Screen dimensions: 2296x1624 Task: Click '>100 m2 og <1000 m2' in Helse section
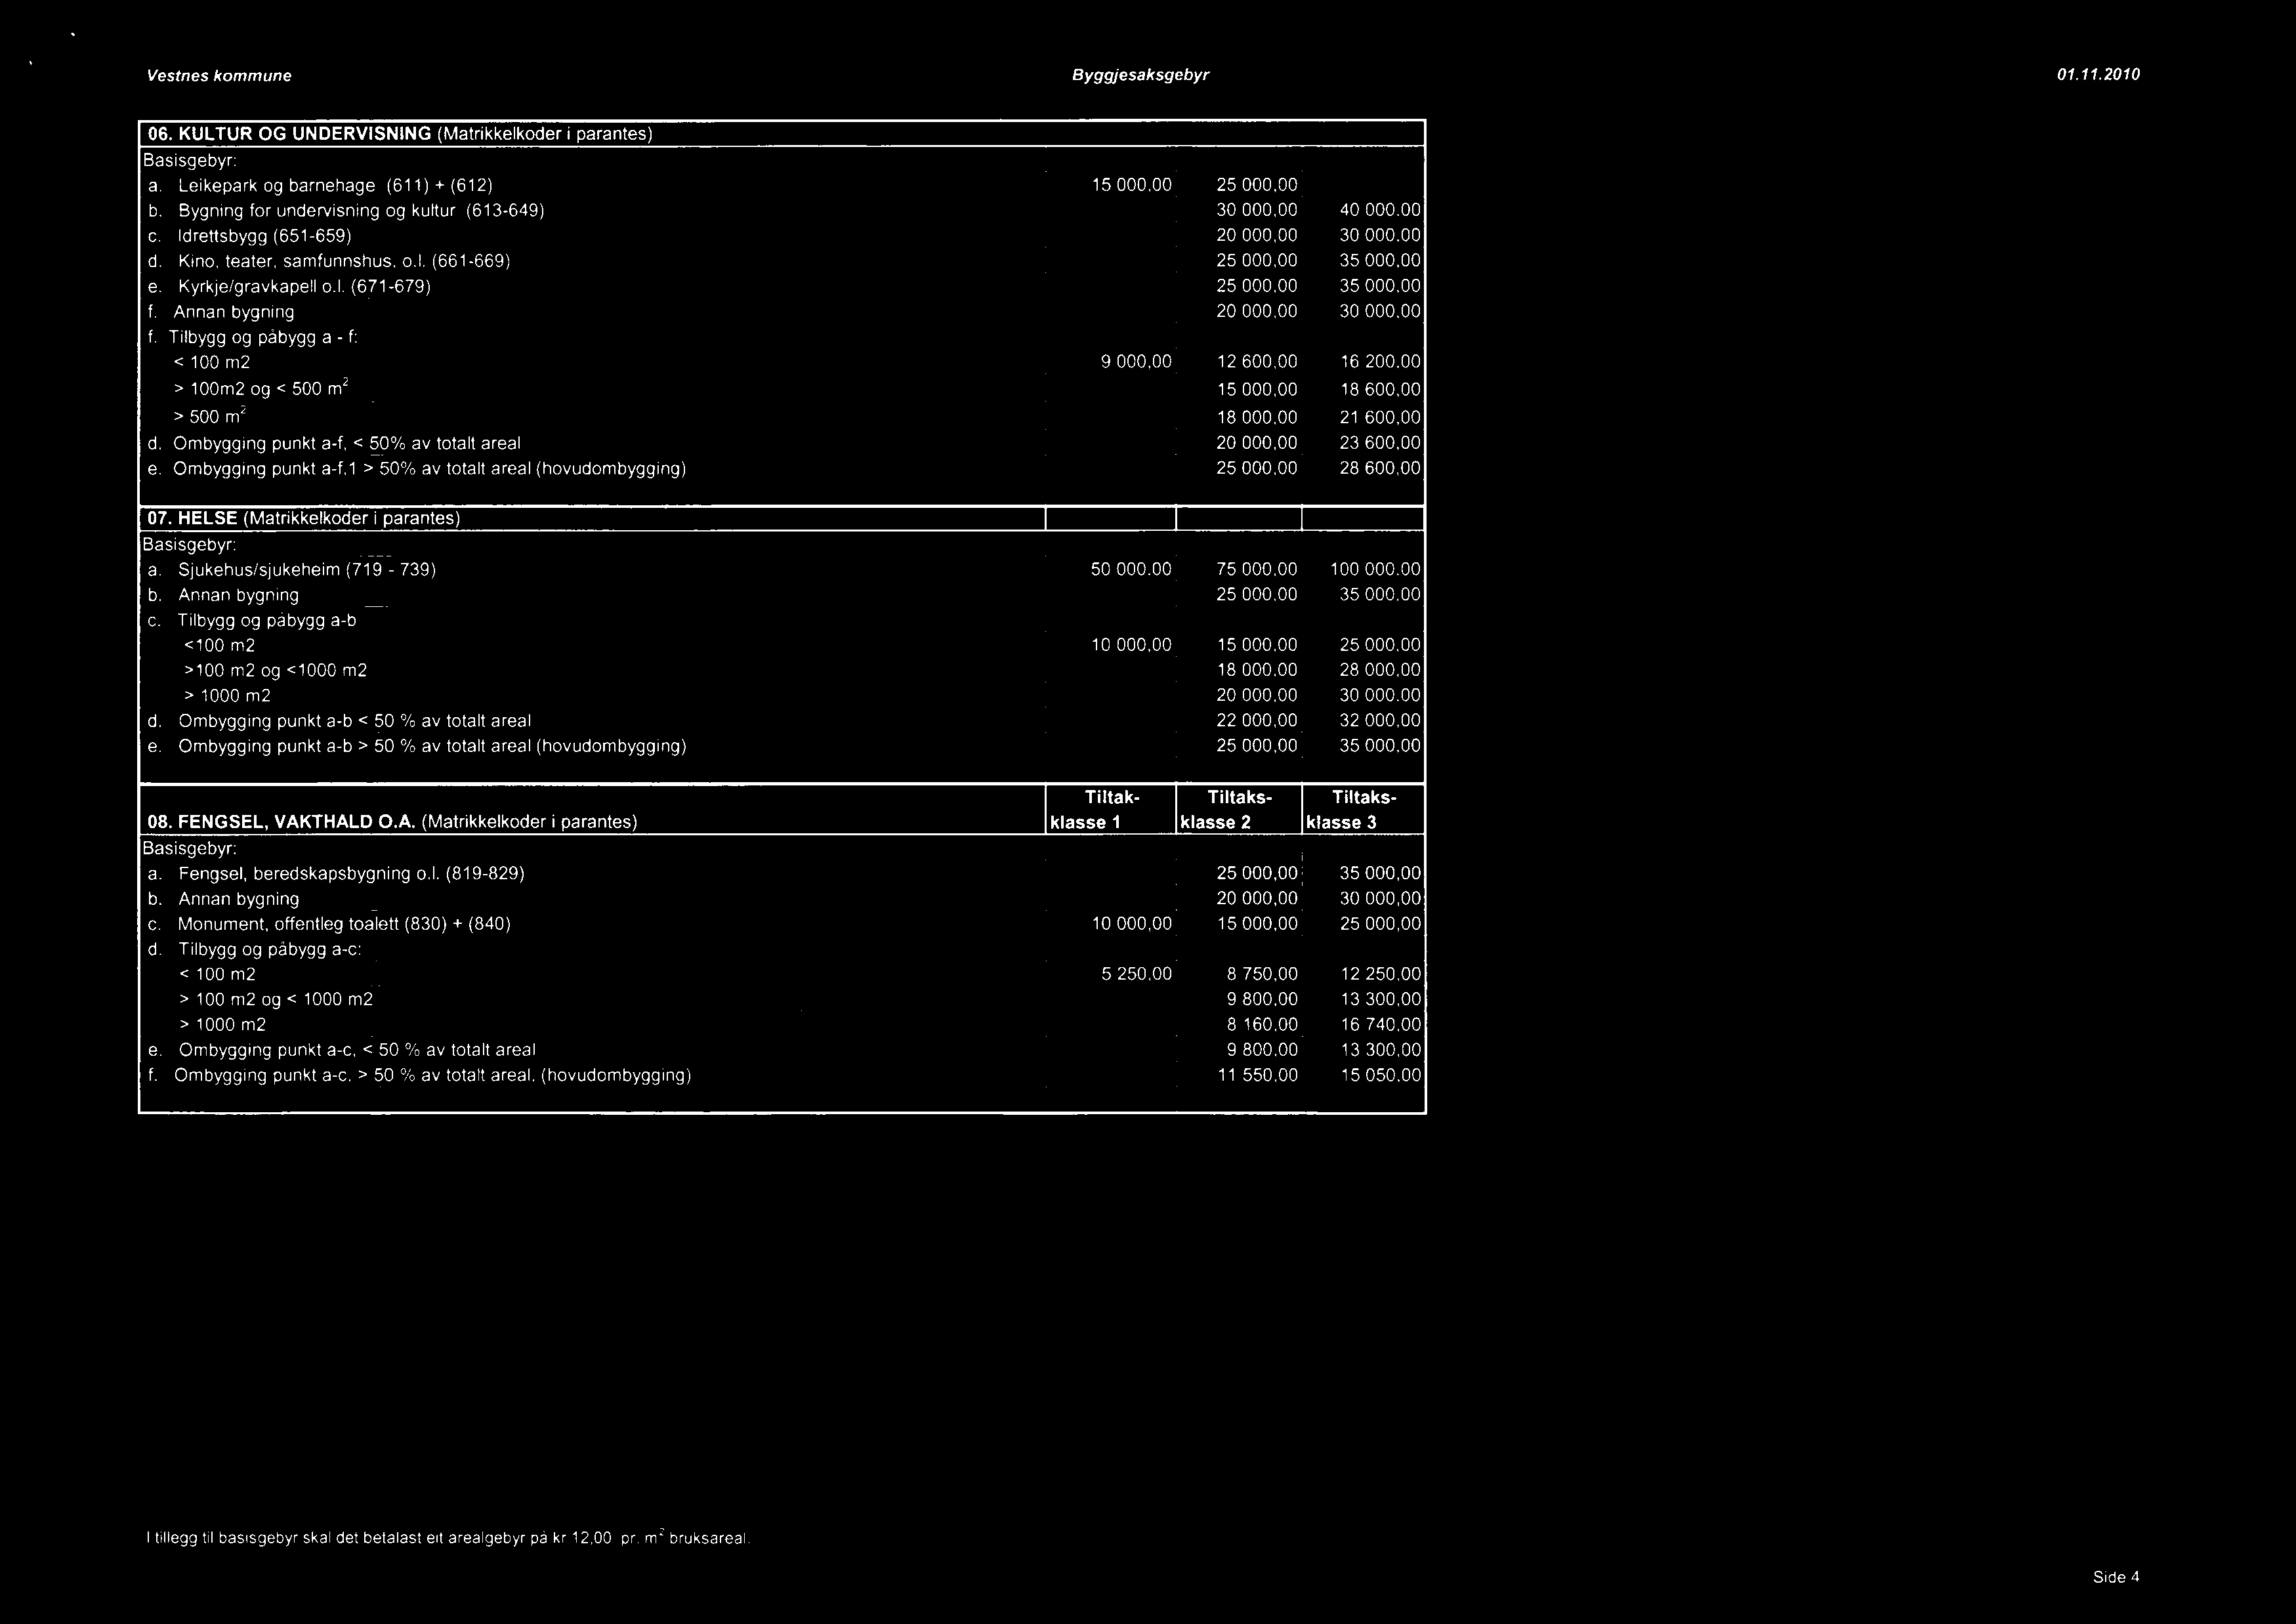tap(277, 671)
